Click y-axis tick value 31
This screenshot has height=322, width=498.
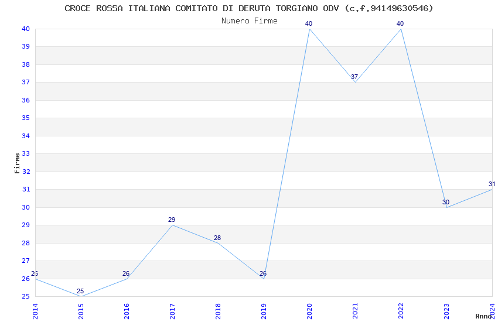[26, 189]
